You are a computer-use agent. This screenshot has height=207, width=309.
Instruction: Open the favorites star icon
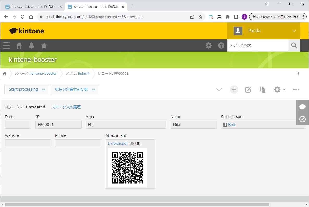44,45
